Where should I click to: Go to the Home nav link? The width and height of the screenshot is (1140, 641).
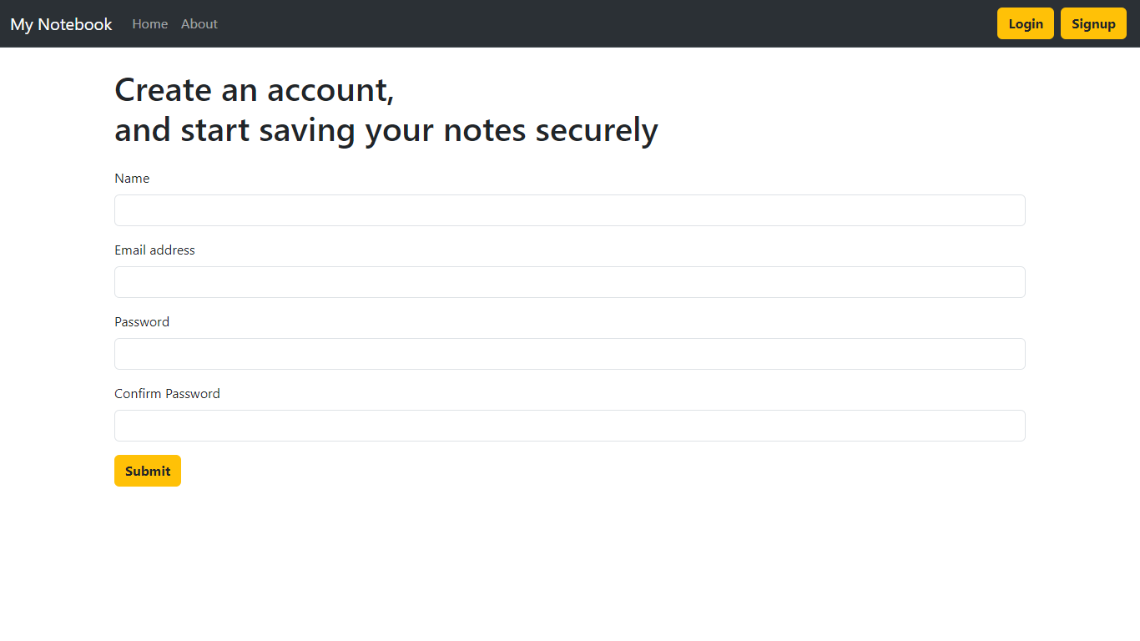(x=150, y=24)
